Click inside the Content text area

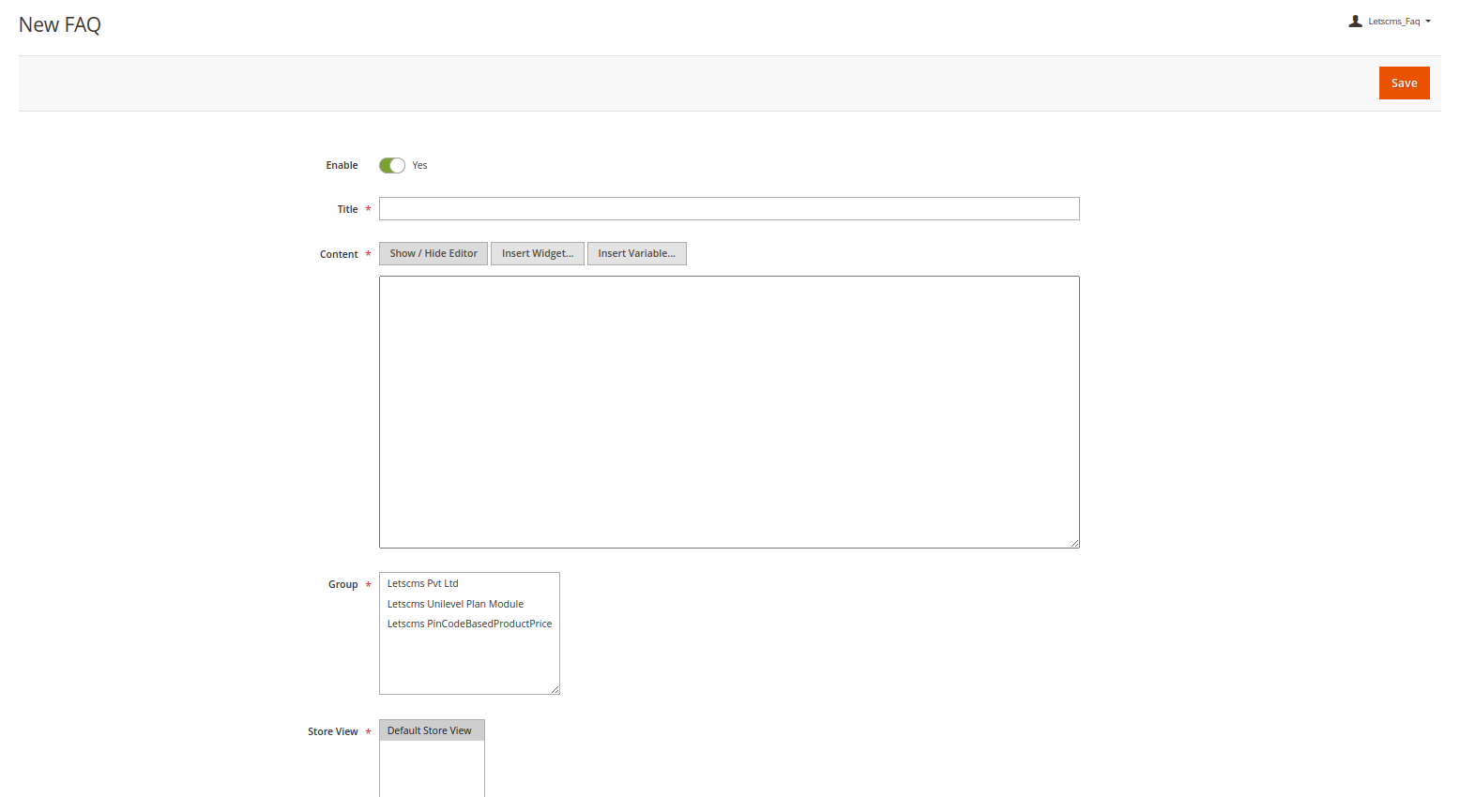point(728,411)
